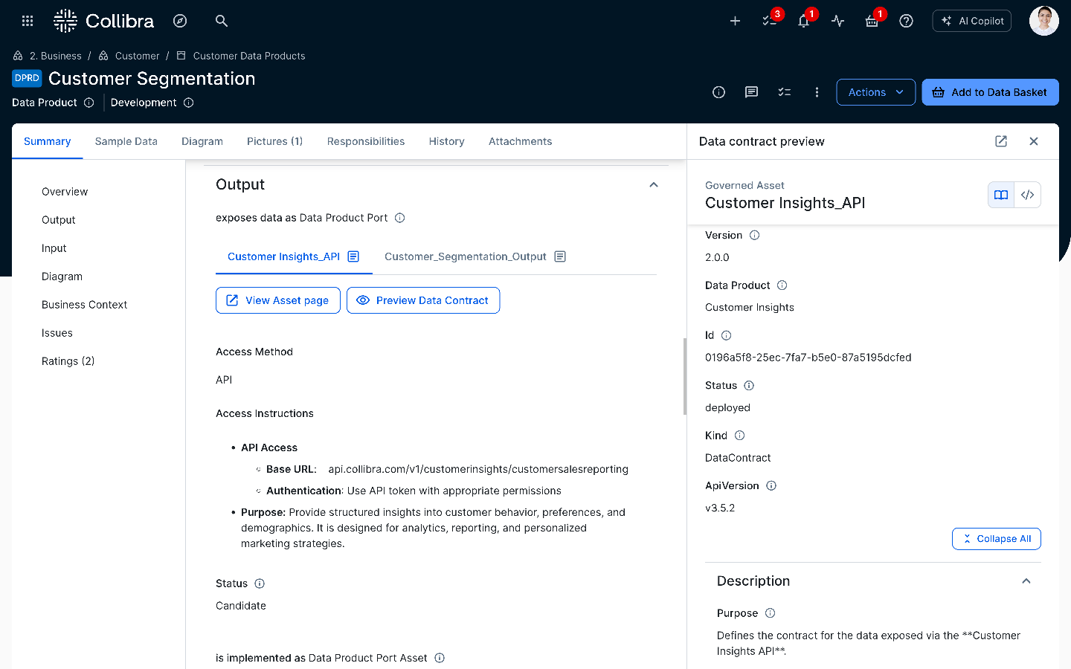Open data contract preview in new window
The image size is (1071, 669).
(x=1001, y=140)
